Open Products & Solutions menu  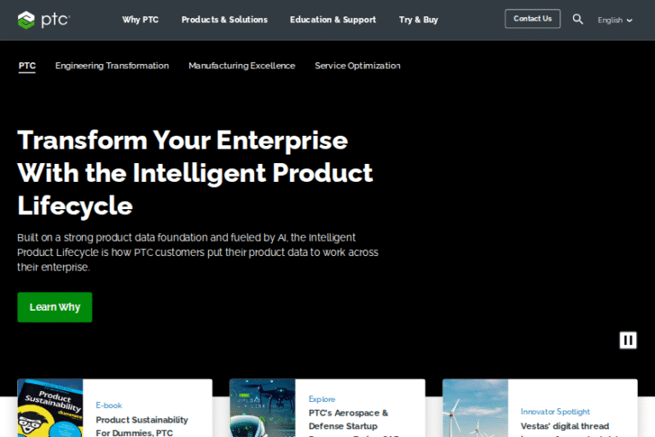224,20
